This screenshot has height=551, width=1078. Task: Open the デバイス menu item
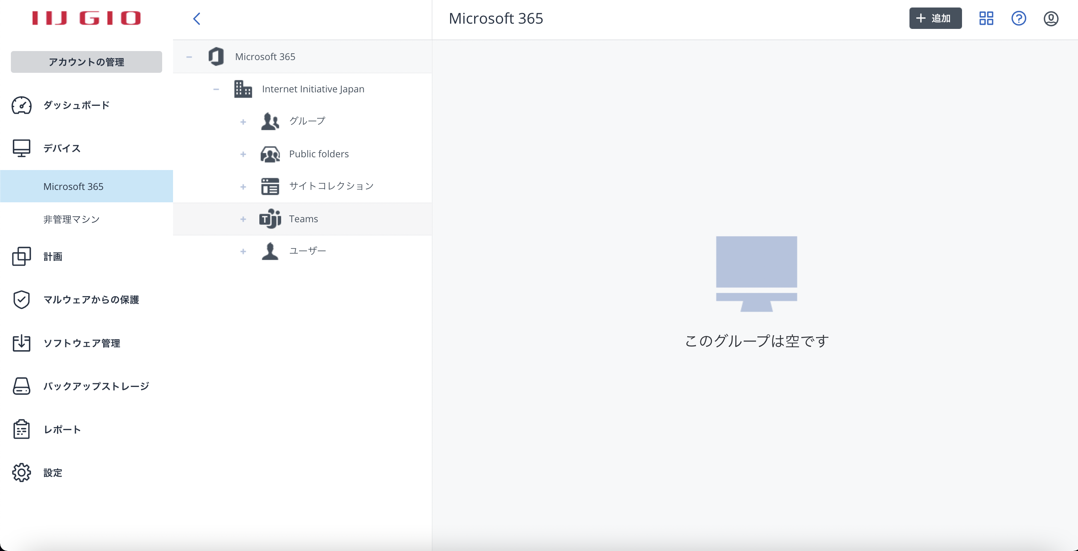(x=62, y=148)
